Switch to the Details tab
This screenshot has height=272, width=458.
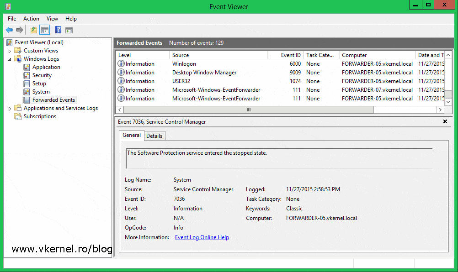tap(154, 136)
